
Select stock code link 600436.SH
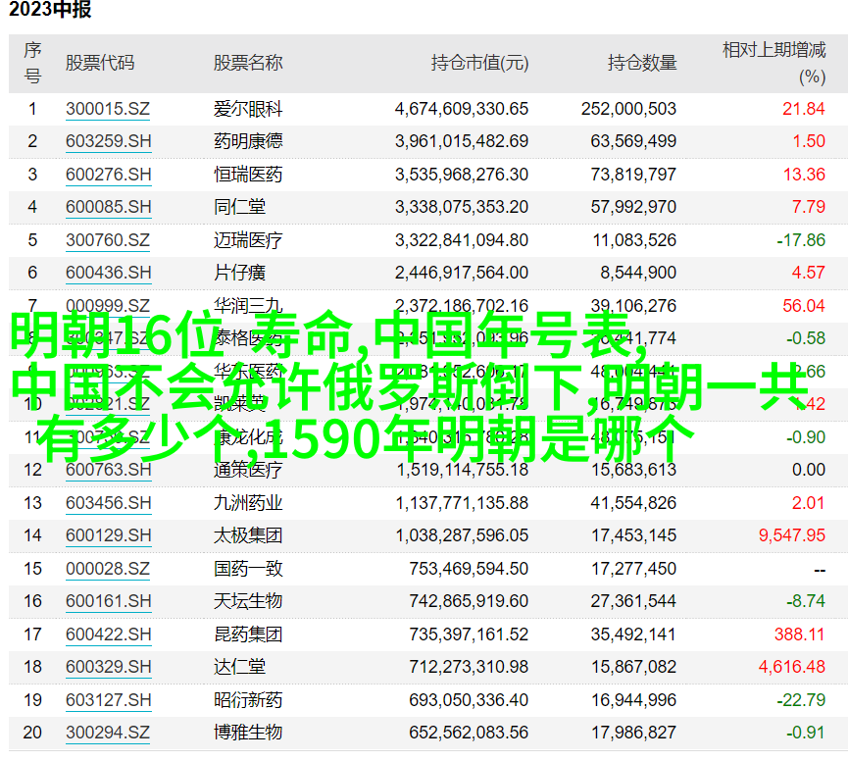click(108, 273)
